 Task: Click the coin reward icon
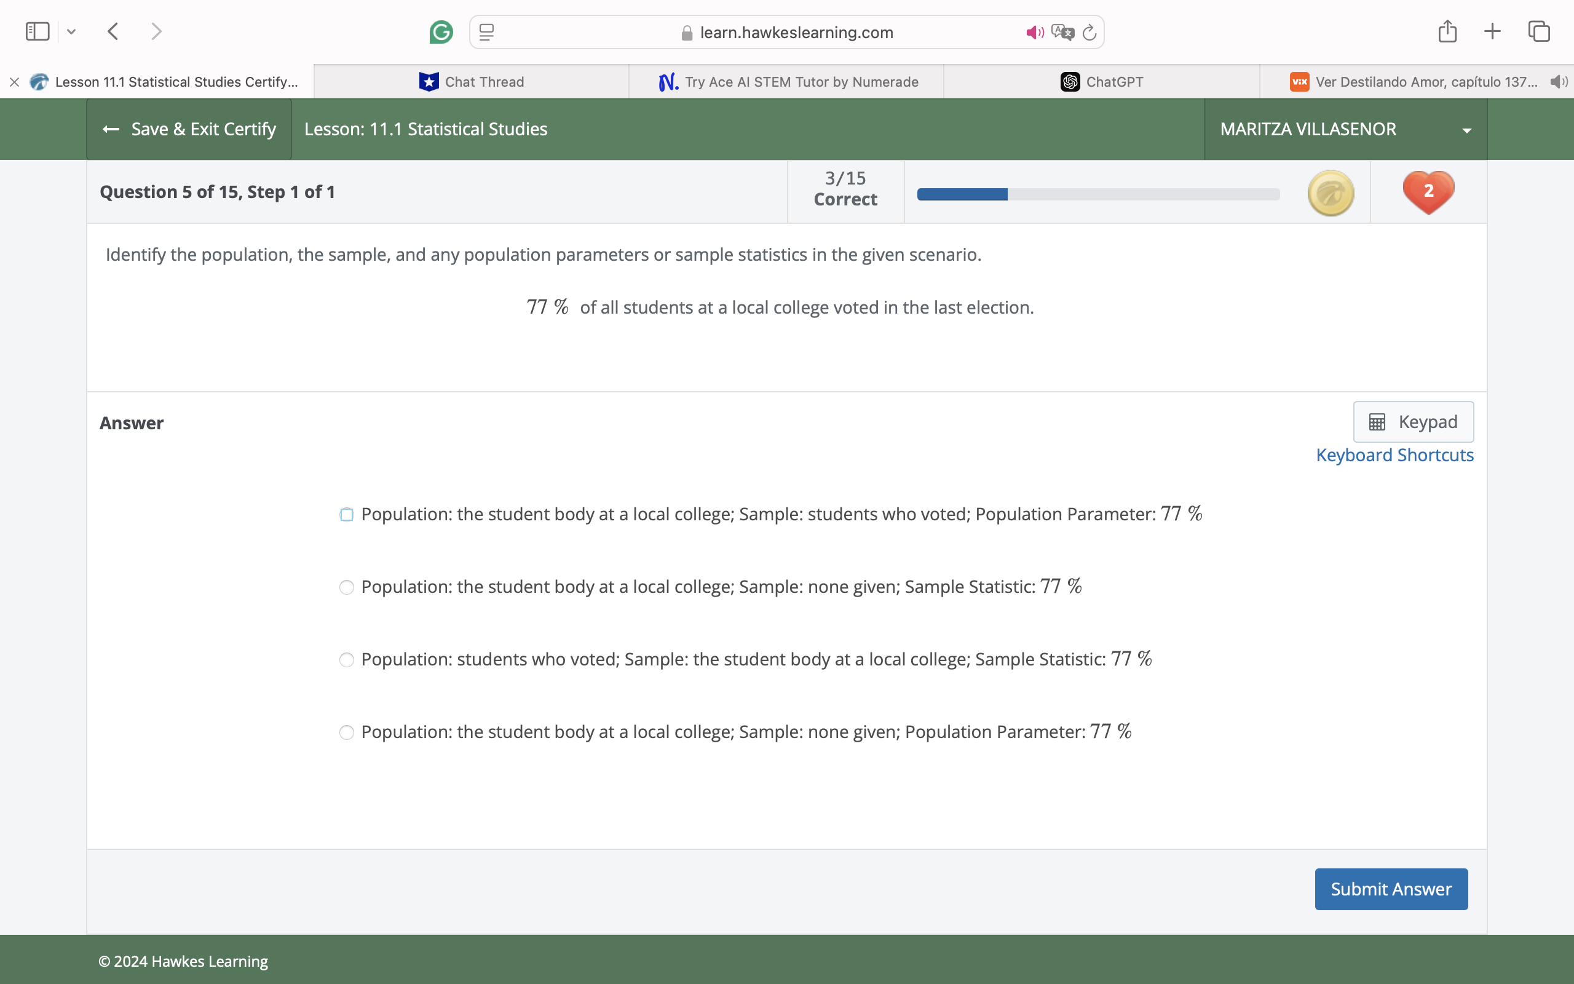(x=1329, y=192)
